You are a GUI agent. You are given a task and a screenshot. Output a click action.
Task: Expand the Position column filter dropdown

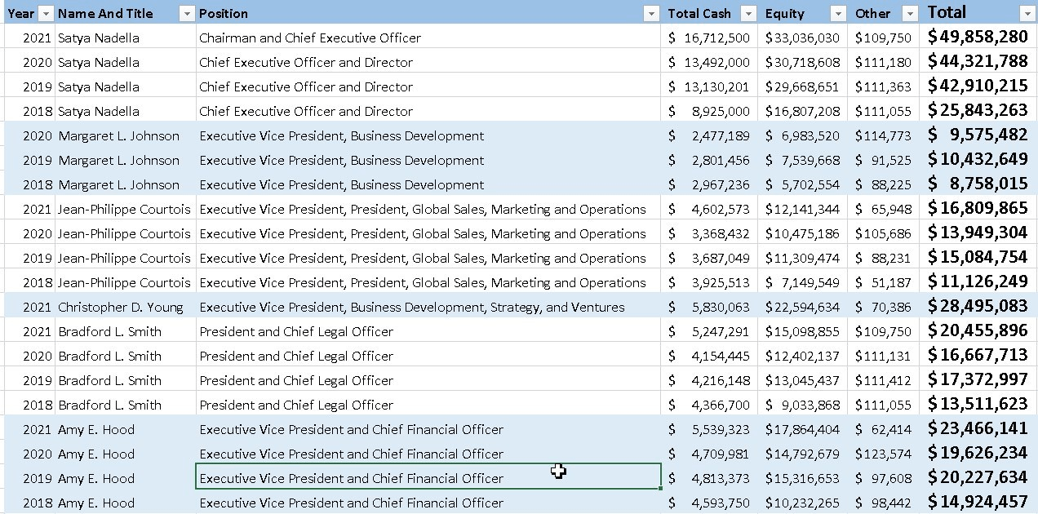pyautogui.click(x=651, y=14)
